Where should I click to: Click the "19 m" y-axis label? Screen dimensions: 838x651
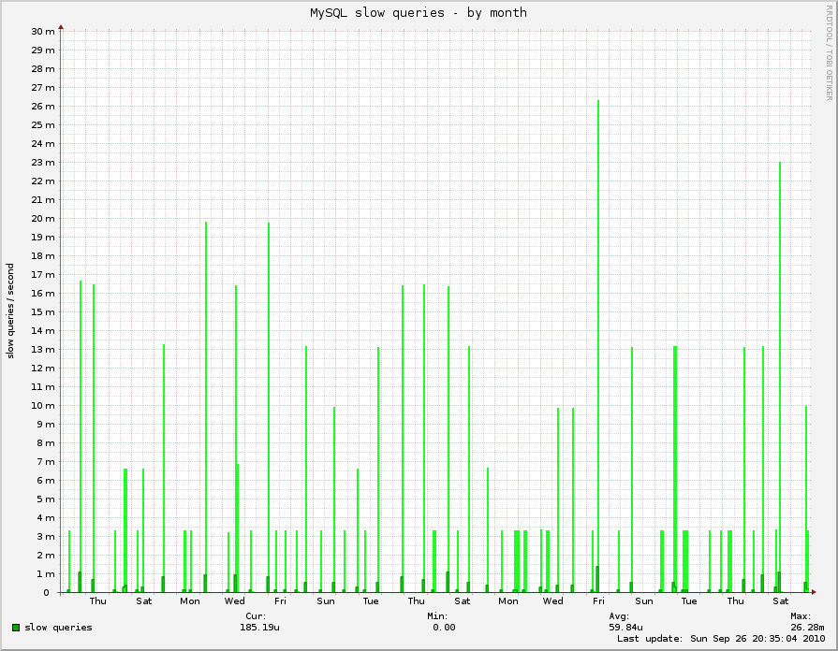coord(43,238)
